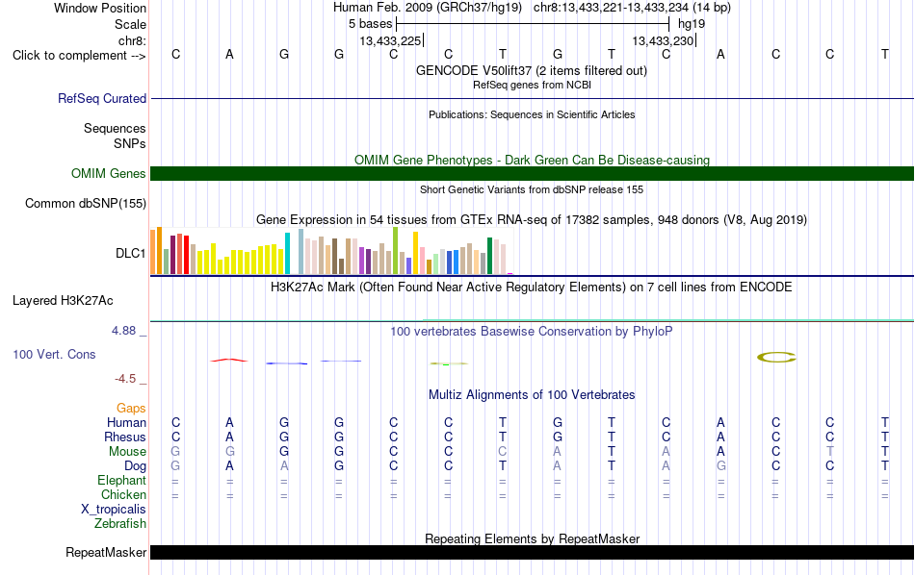This screenshot has width=915, height=575.
Task: Click the hg19 scale label
Action: 692,24
